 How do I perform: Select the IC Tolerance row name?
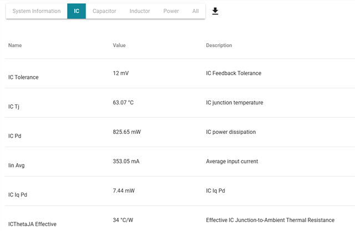pos(23,77)
